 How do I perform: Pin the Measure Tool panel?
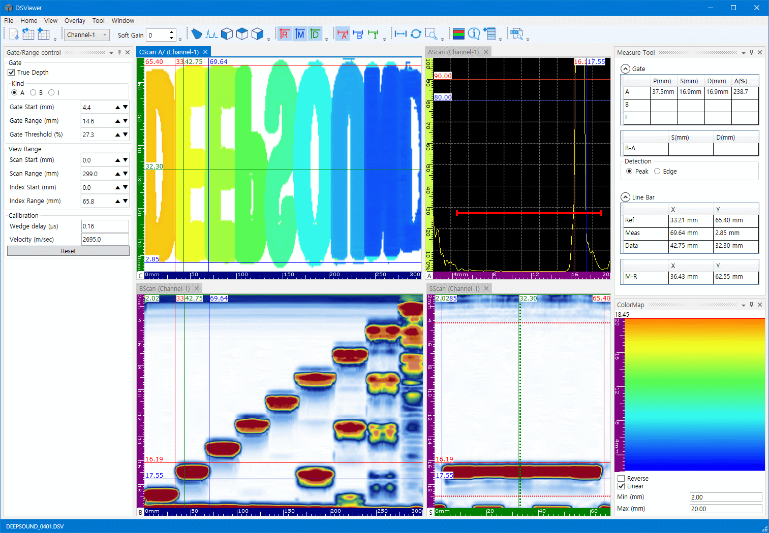752,52
